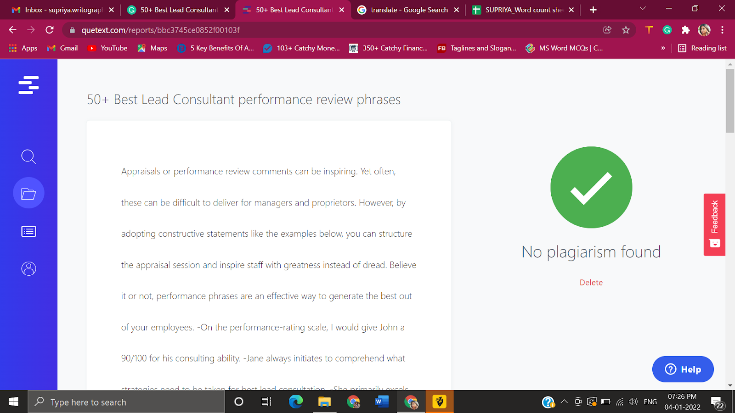
Task: Open the red Feedback side tab
Action: pyautogui.click(x=714, y=225)
